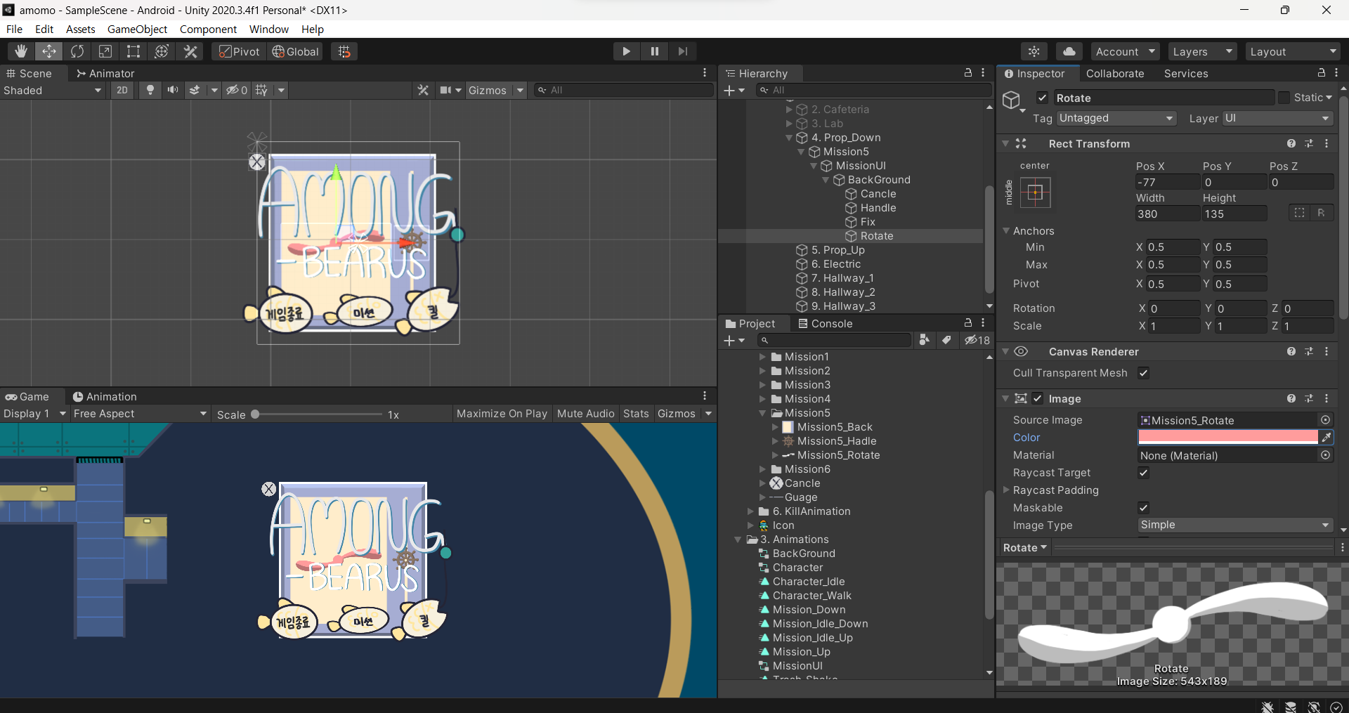Select Handle object in Hierarchy
The height and width of the screenshot is (713, 1349).
(x=878, y=208)
